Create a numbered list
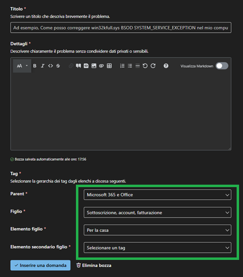243x277 pixels. tap(122, 66)
